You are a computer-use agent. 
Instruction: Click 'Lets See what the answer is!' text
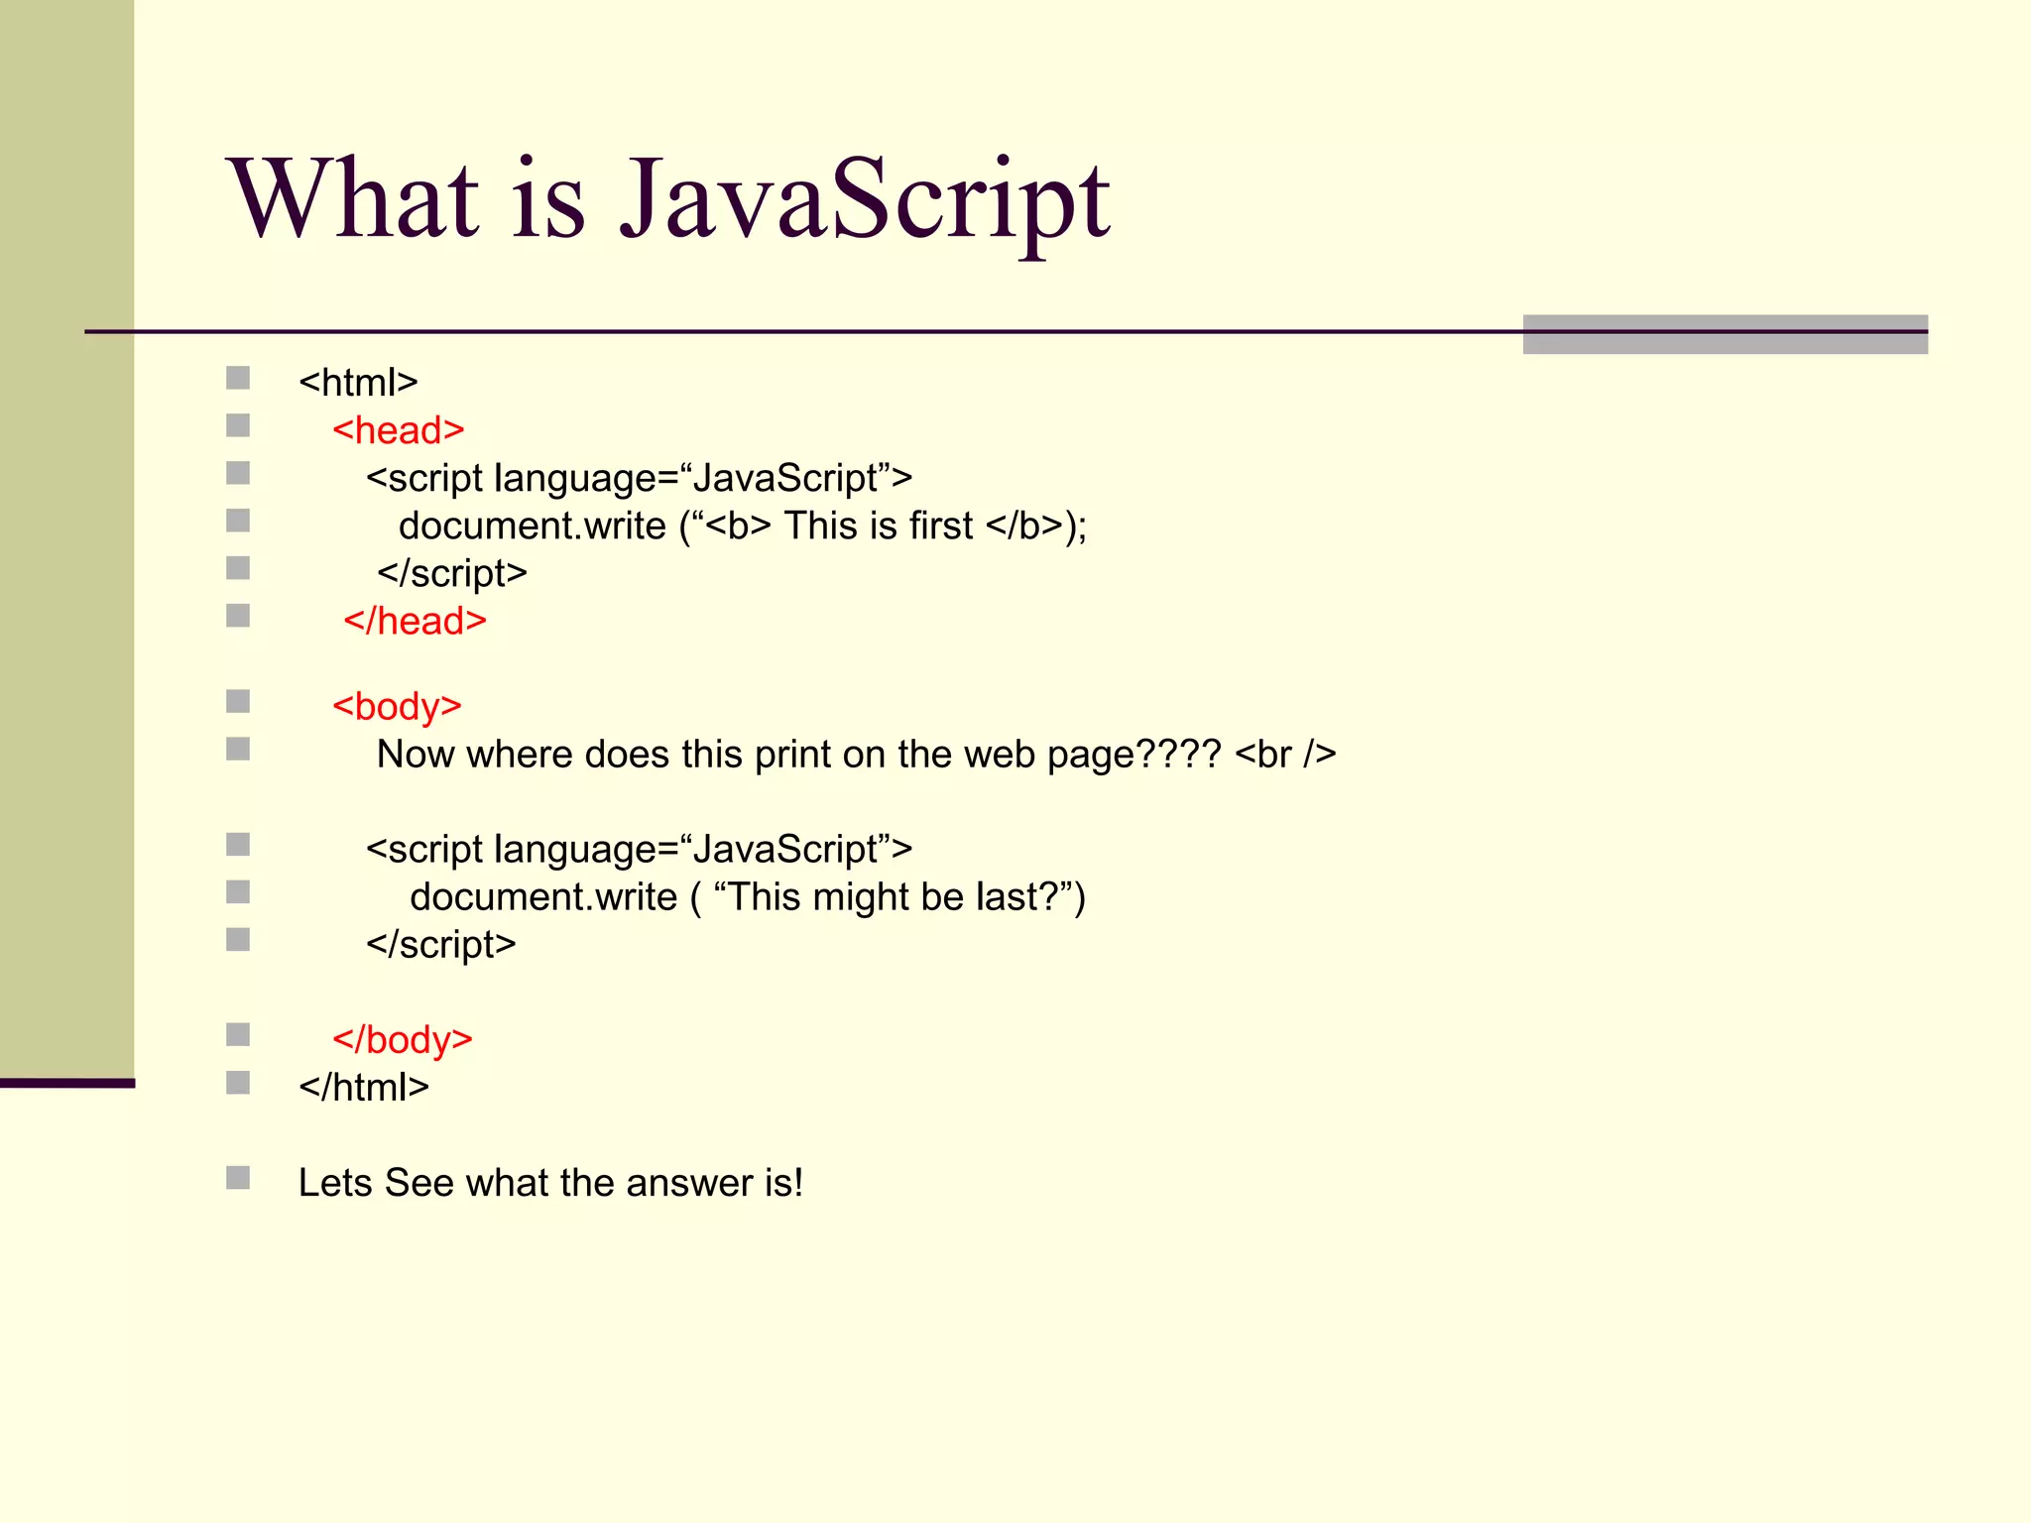550,1183
